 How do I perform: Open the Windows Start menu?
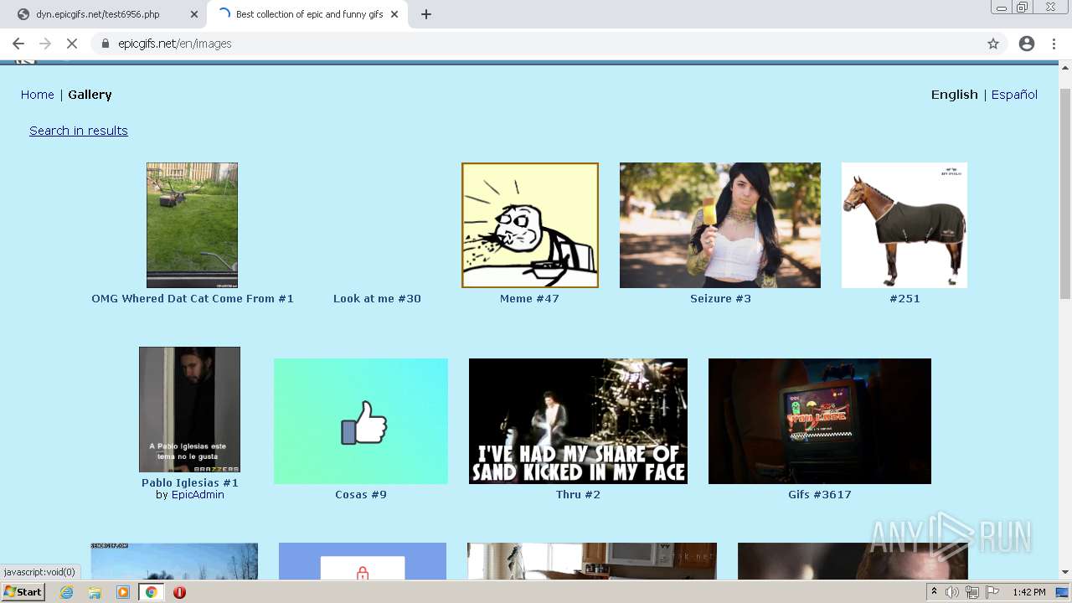[x=23, y=592]
